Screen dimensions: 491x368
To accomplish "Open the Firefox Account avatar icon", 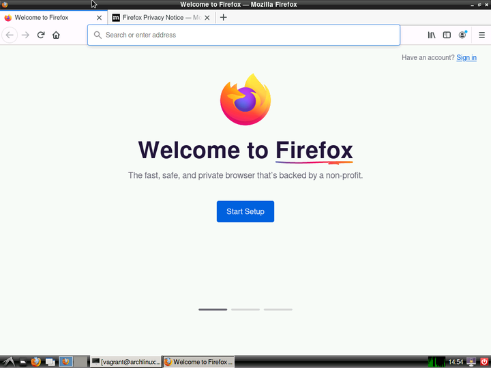I will tap(463, 35).
